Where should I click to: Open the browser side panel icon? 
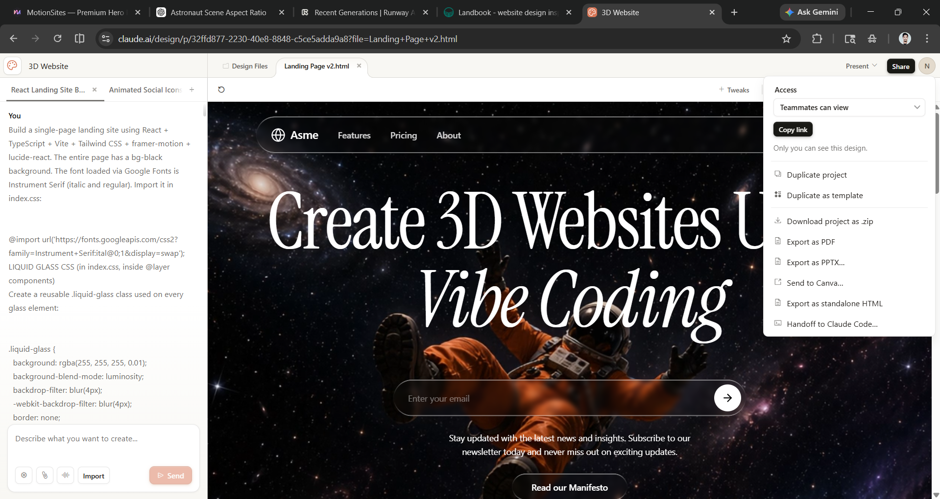[79, 39]
